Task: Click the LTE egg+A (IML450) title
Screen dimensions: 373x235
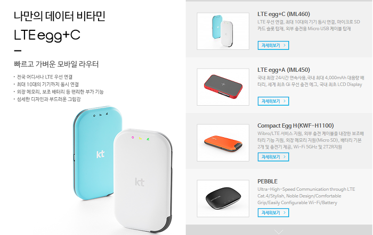Action: pyautogui.click(x=283, y=70)
